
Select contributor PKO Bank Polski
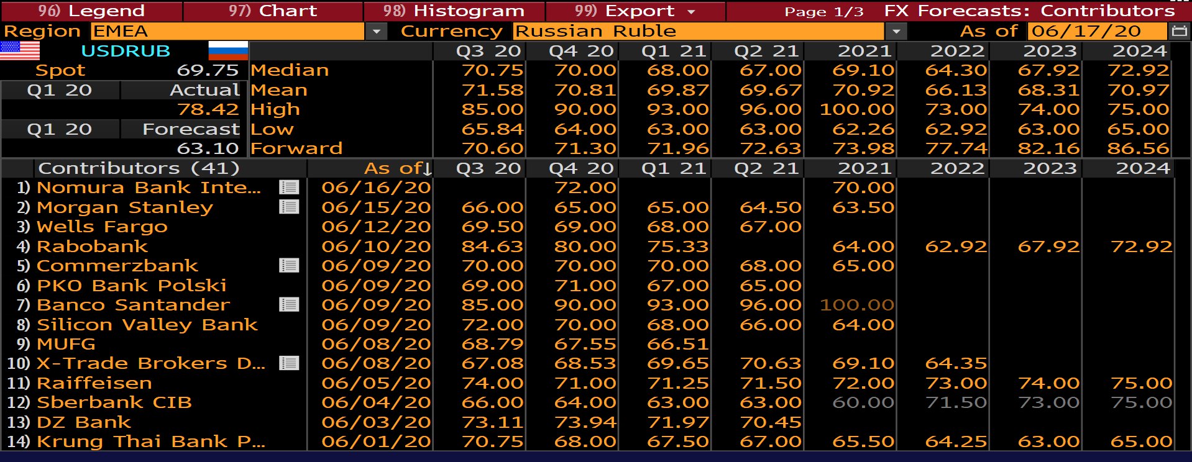(131, 286)
